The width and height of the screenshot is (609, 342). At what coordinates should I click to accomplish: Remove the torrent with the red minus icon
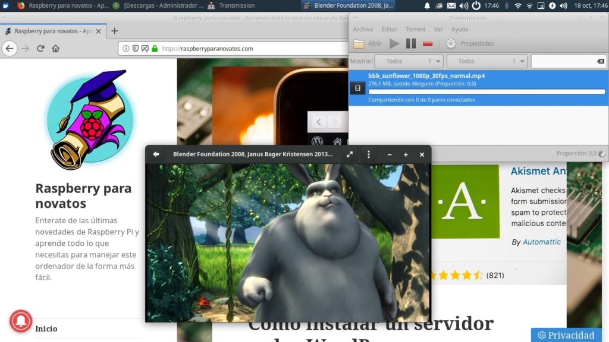428,44
